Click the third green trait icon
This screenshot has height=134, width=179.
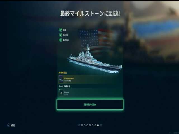tap(61, 40)
